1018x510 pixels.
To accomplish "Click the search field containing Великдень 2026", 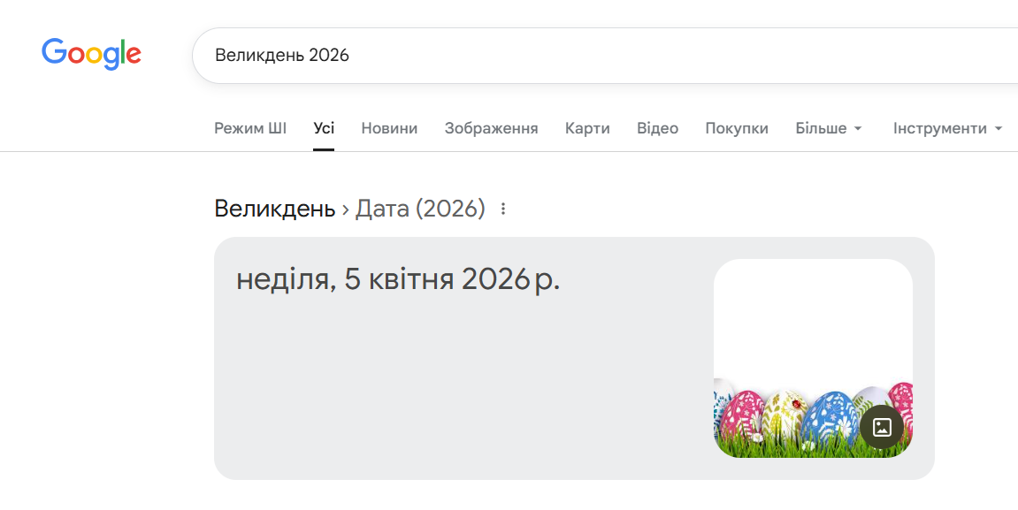I will pos(601,56).
